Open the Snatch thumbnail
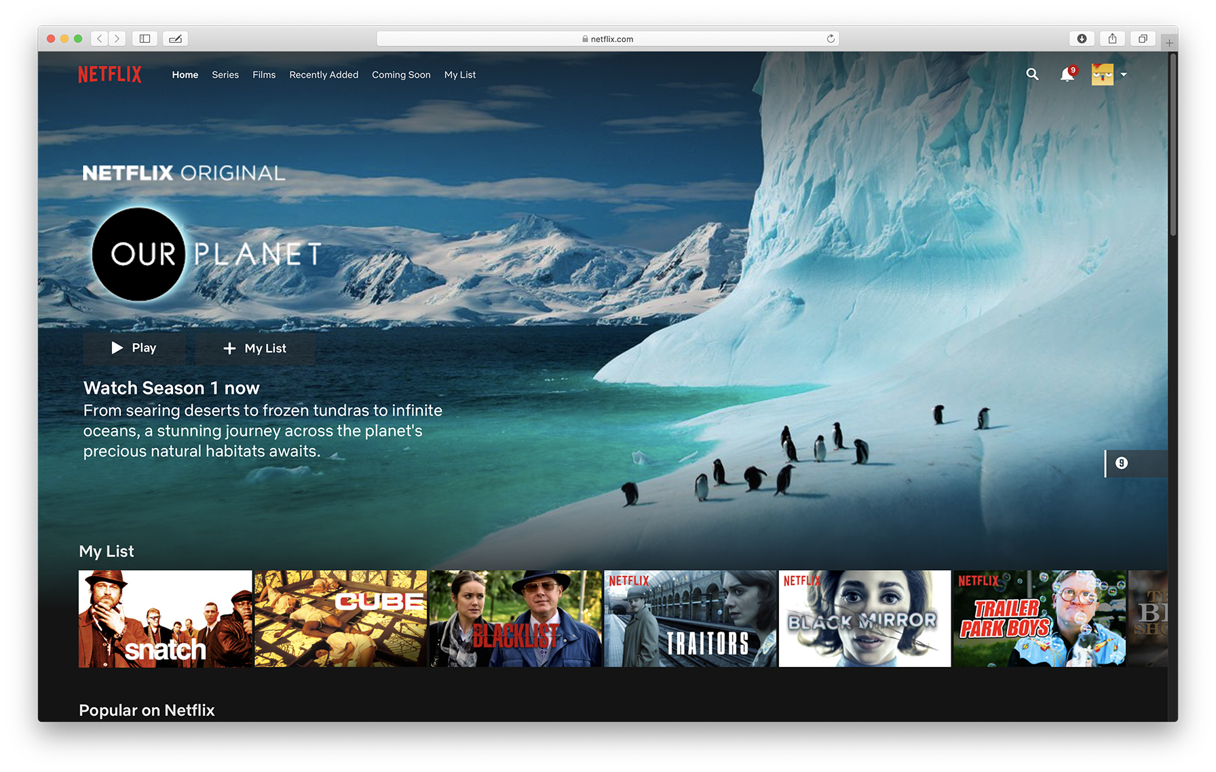This screenshot has width=1216, height=772. (165, 619)
